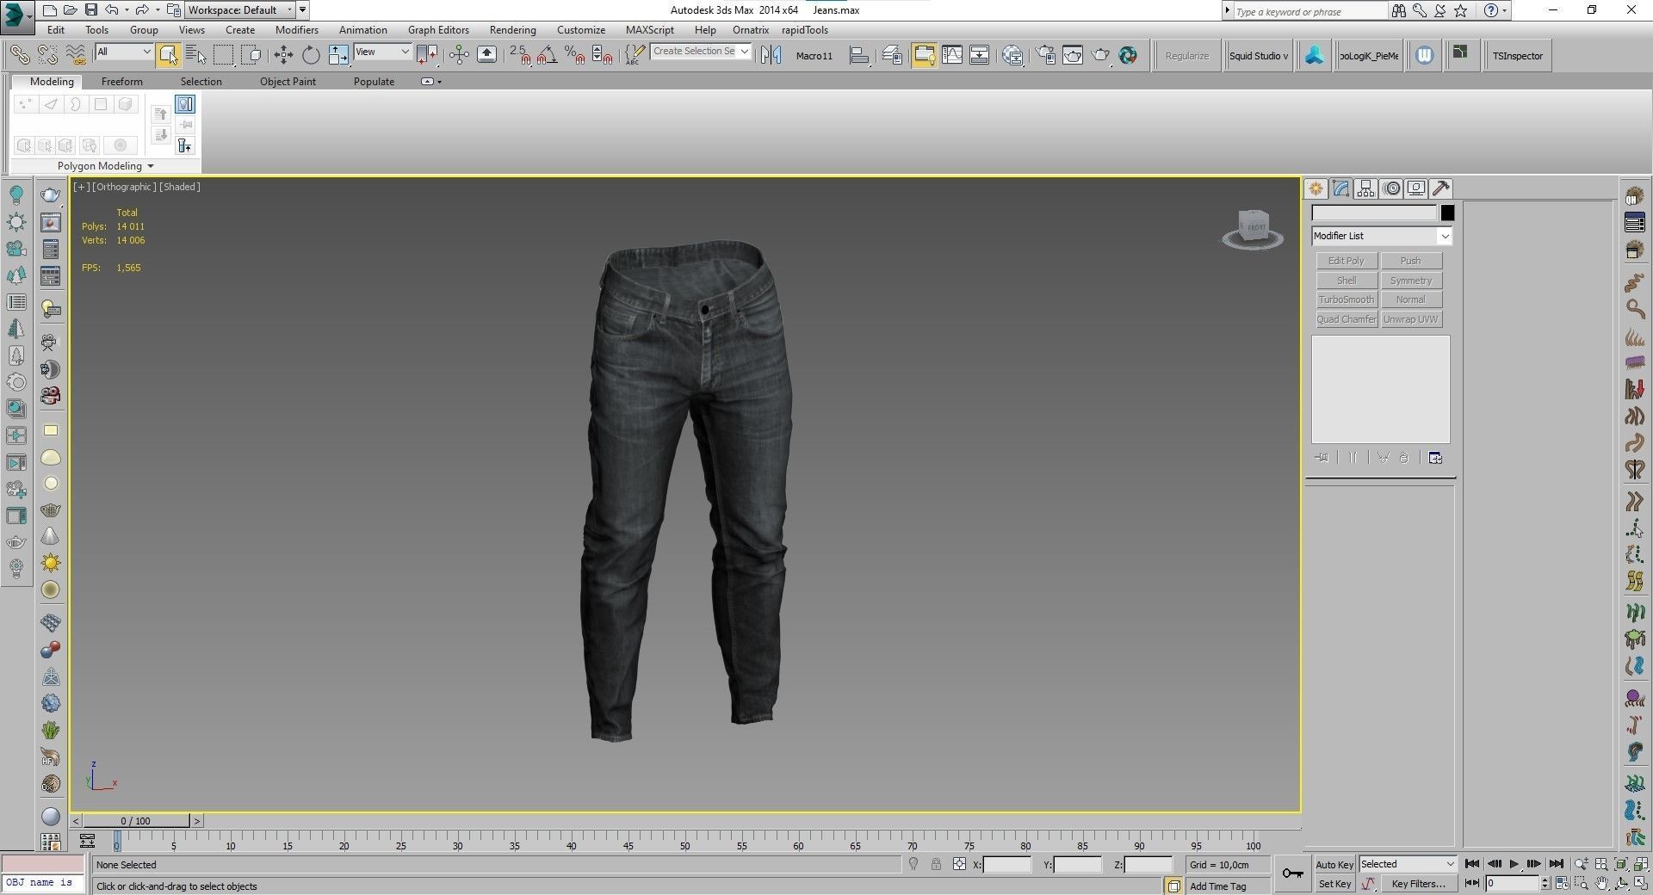Click the Play Animation button

[1514, 864]
